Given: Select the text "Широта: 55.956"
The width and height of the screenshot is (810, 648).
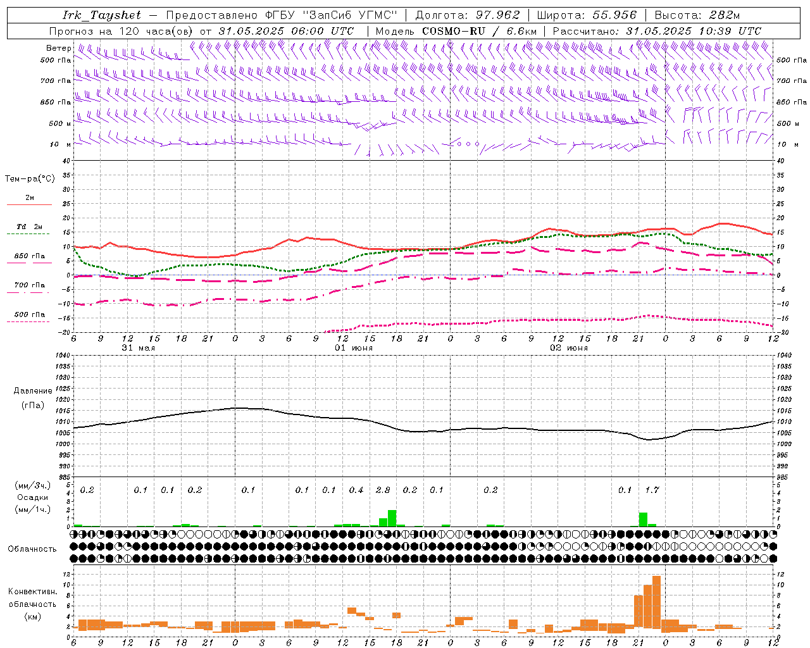Looking at the screenshot, I should [587, 16].
